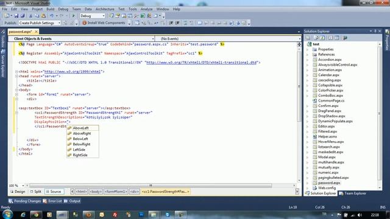Click the <body> breadcrumb tag button
The width and height of the screenshot is (390, 219).
click(96, 192)
